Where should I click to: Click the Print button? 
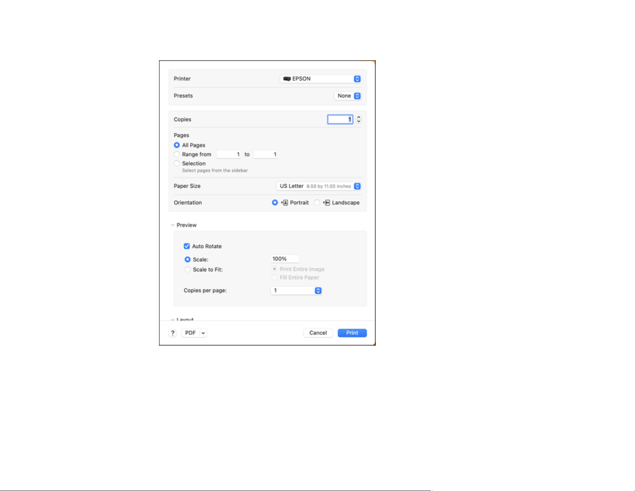(x=352, y=333)
